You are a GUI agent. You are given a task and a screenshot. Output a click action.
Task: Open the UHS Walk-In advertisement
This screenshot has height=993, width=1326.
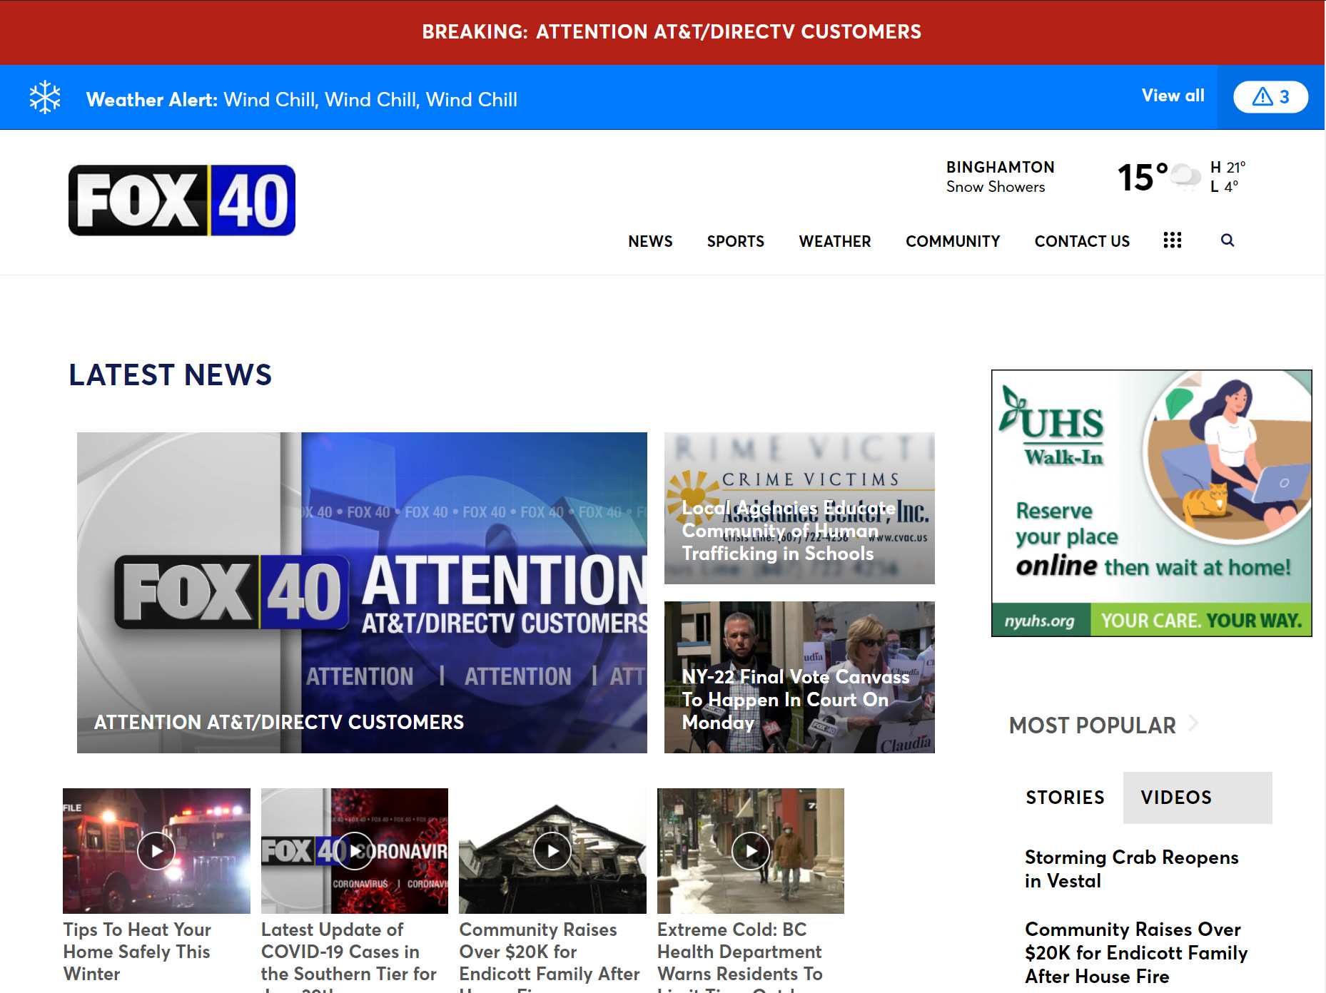pyautogui.click(x=1151, y=503)
